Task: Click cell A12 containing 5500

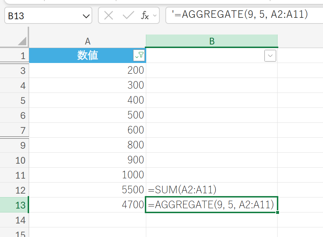Action: click(x=87, y=190)
